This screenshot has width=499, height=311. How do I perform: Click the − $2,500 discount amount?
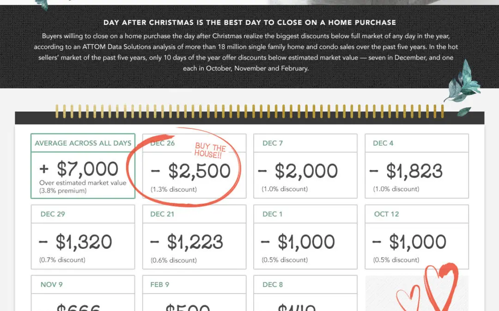click(x=191, y=171)
